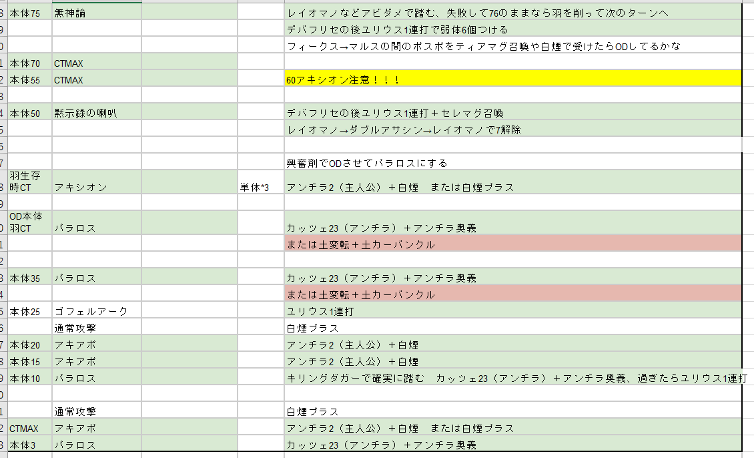Click the ユリウス1連打 cell in the 本体25 row
This screenshot has height=458, width=754.
pyautogui.click(x=512, y=311)
